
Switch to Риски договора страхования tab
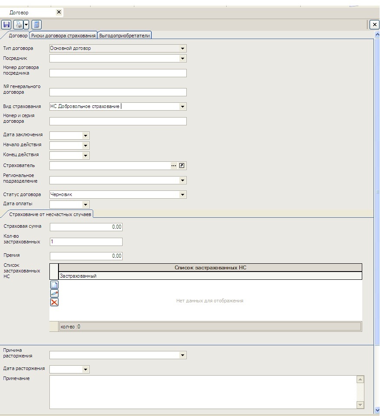(63, 36)
